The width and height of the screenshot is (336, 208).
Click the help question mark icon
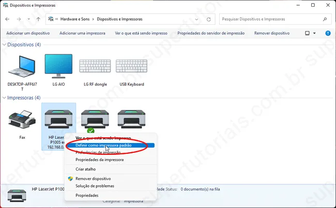coord(328,33)
